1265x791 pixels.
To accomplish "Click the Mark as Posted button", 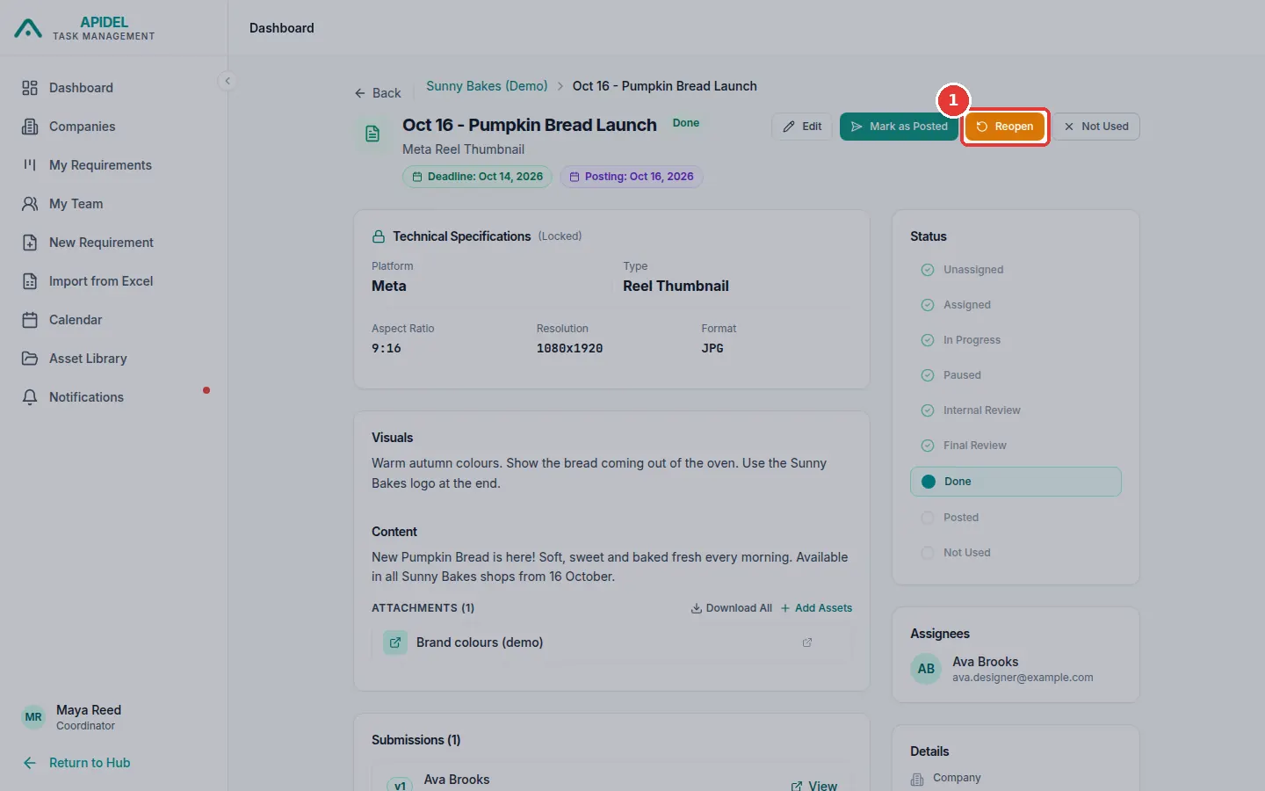I will tap(899, 127).
